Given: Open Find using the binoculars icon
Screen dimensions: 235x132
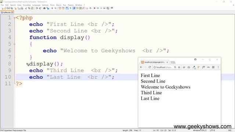Looking at the screenshot, I should (44, 8).
